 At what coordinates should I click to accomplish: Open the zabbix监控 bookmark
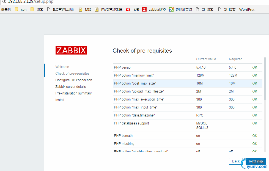[154, 9]
